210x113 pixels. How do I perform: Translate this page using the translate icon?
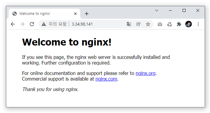tap(129, 24)
